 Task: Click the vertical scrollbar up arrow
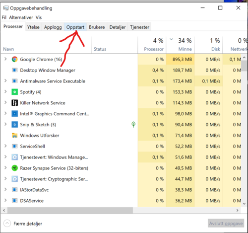(244, 58)
